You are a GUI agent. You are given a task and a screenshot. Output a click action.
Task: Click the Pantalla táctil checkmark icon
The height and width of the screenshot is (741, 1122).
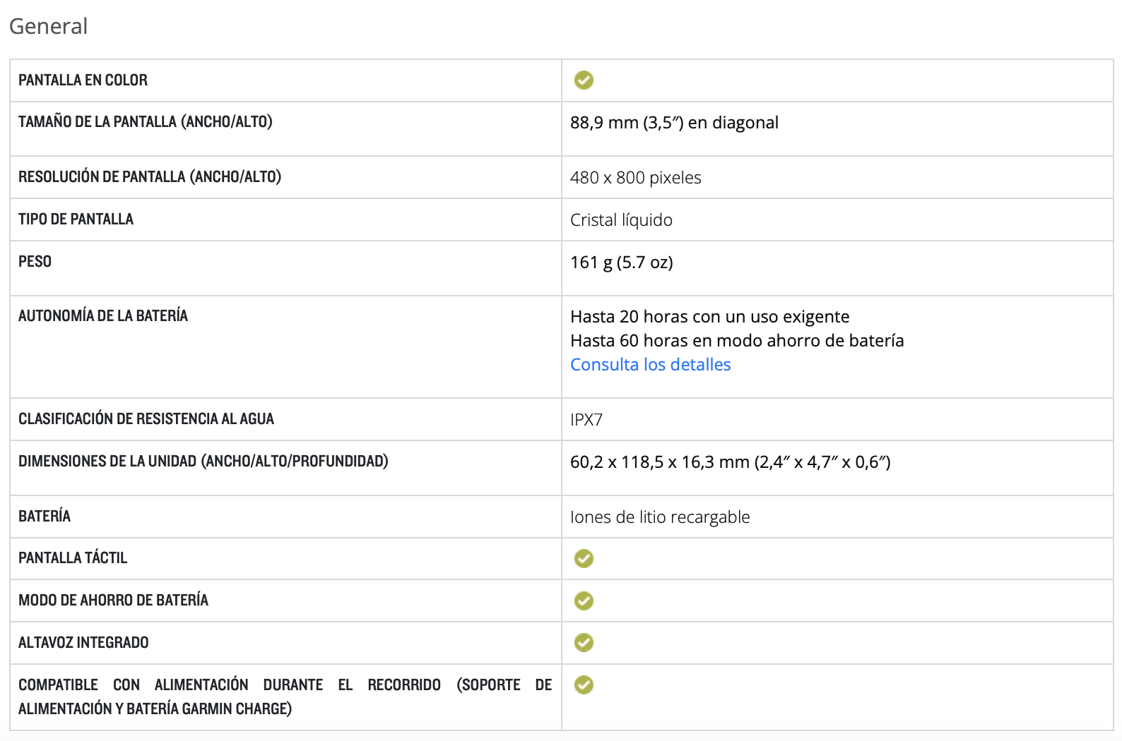(x=584, y=559)
